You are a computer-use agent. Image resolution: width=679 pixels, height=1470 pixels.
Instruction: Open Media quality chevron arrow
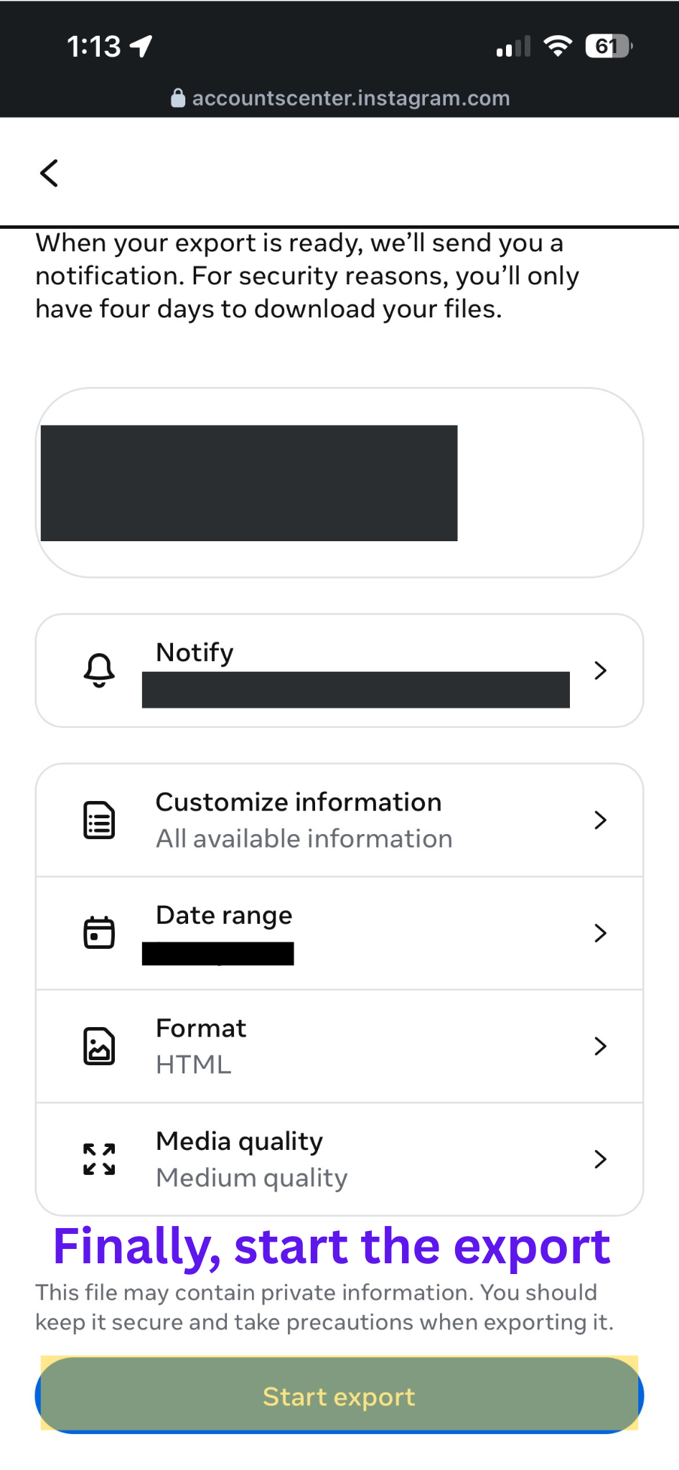point(601,1158)
